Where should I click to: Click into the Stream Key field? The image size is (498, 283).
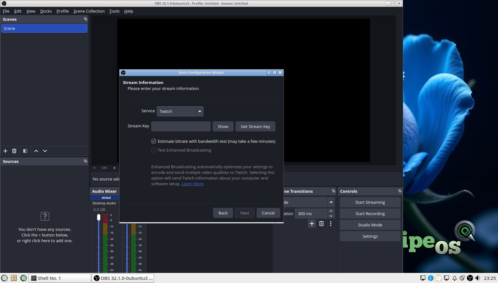[x=181, y=126]
